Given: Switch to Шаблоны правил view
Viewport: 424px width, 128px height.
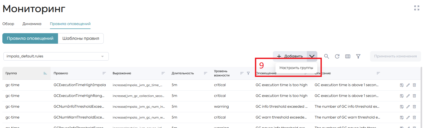Looking at the screenshot, I should click(x=81, y=38).
